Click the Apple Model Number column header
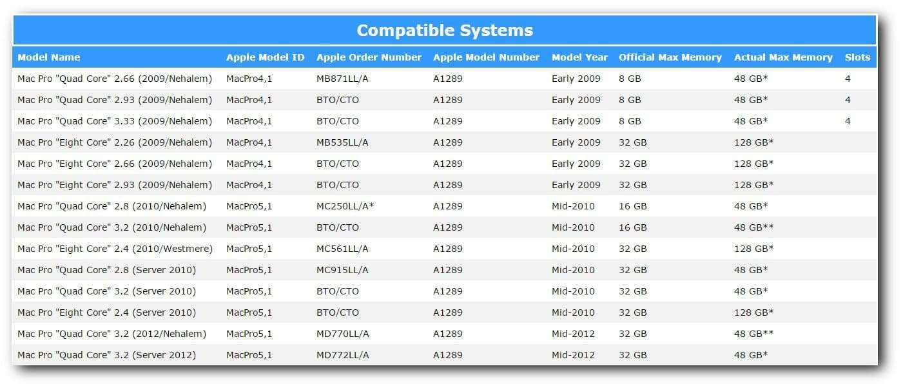Screen dimensions: 903x384 coord(486,57)
